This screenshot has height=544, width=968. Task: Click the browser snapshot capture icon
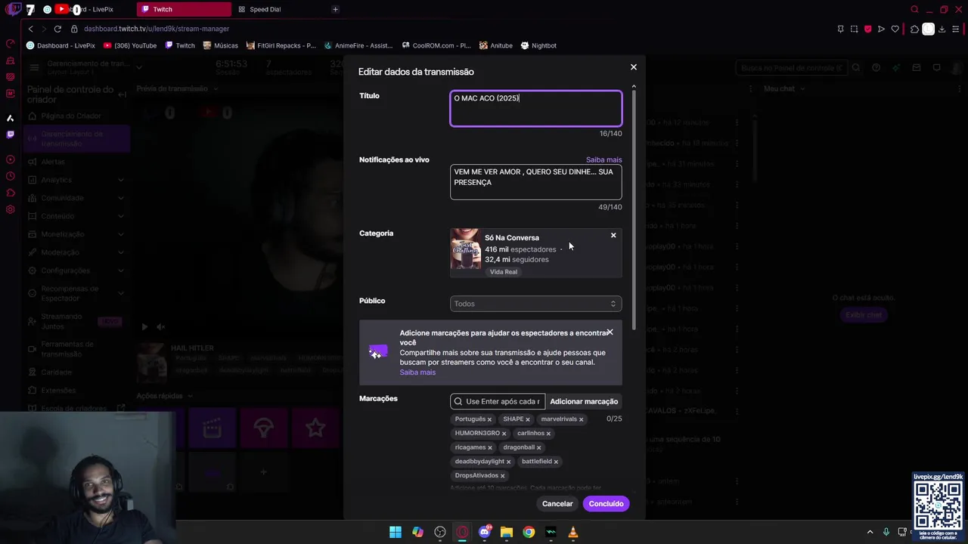coord(854,29)
